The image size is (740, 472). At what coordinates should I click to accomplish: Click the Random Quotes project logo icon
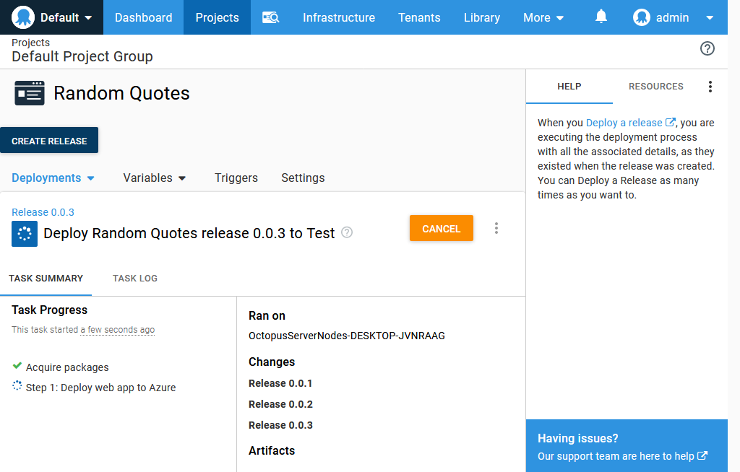pos(30,93)
